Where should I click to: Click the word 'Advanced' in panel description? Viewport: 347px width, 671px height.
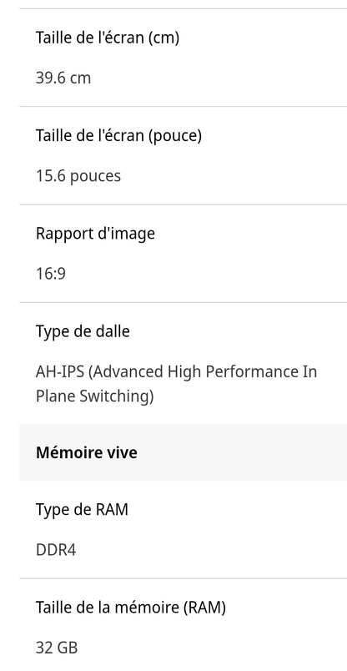coord(126,371)
